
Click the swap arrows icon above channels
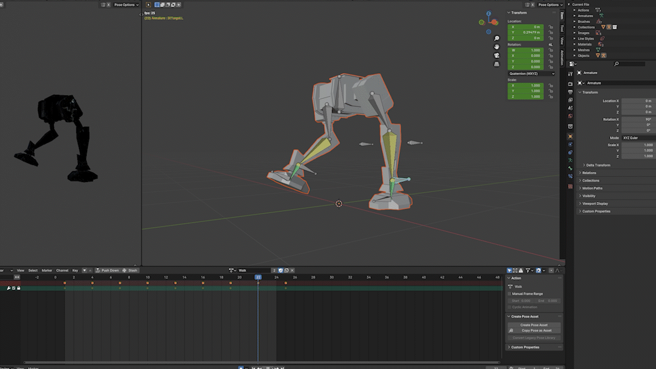(x=17, y=277)
